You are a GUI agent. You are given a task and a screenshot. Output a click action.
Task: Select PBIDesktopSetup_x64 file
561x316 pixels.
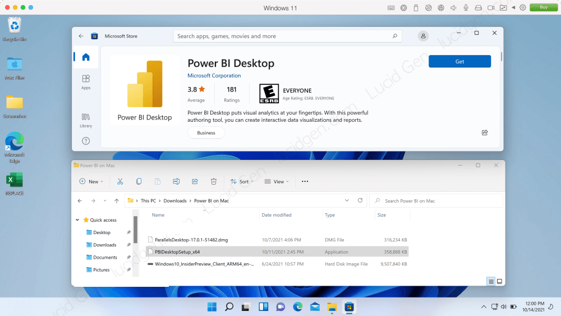tap(277, 252)
